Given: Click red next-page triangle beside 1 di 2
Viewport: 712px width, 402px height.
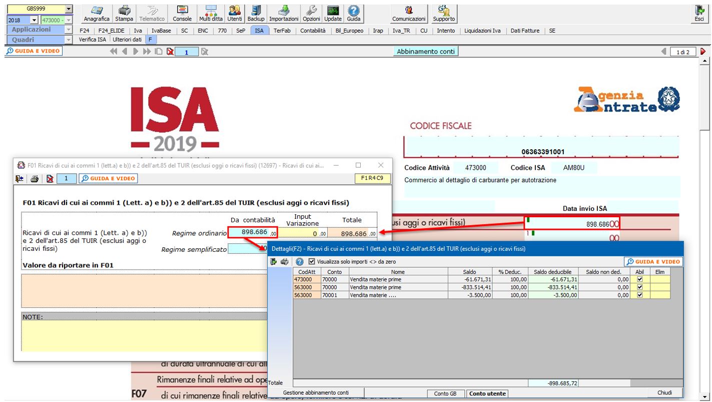Looking at the screenshot, I should tap(703, 51).
